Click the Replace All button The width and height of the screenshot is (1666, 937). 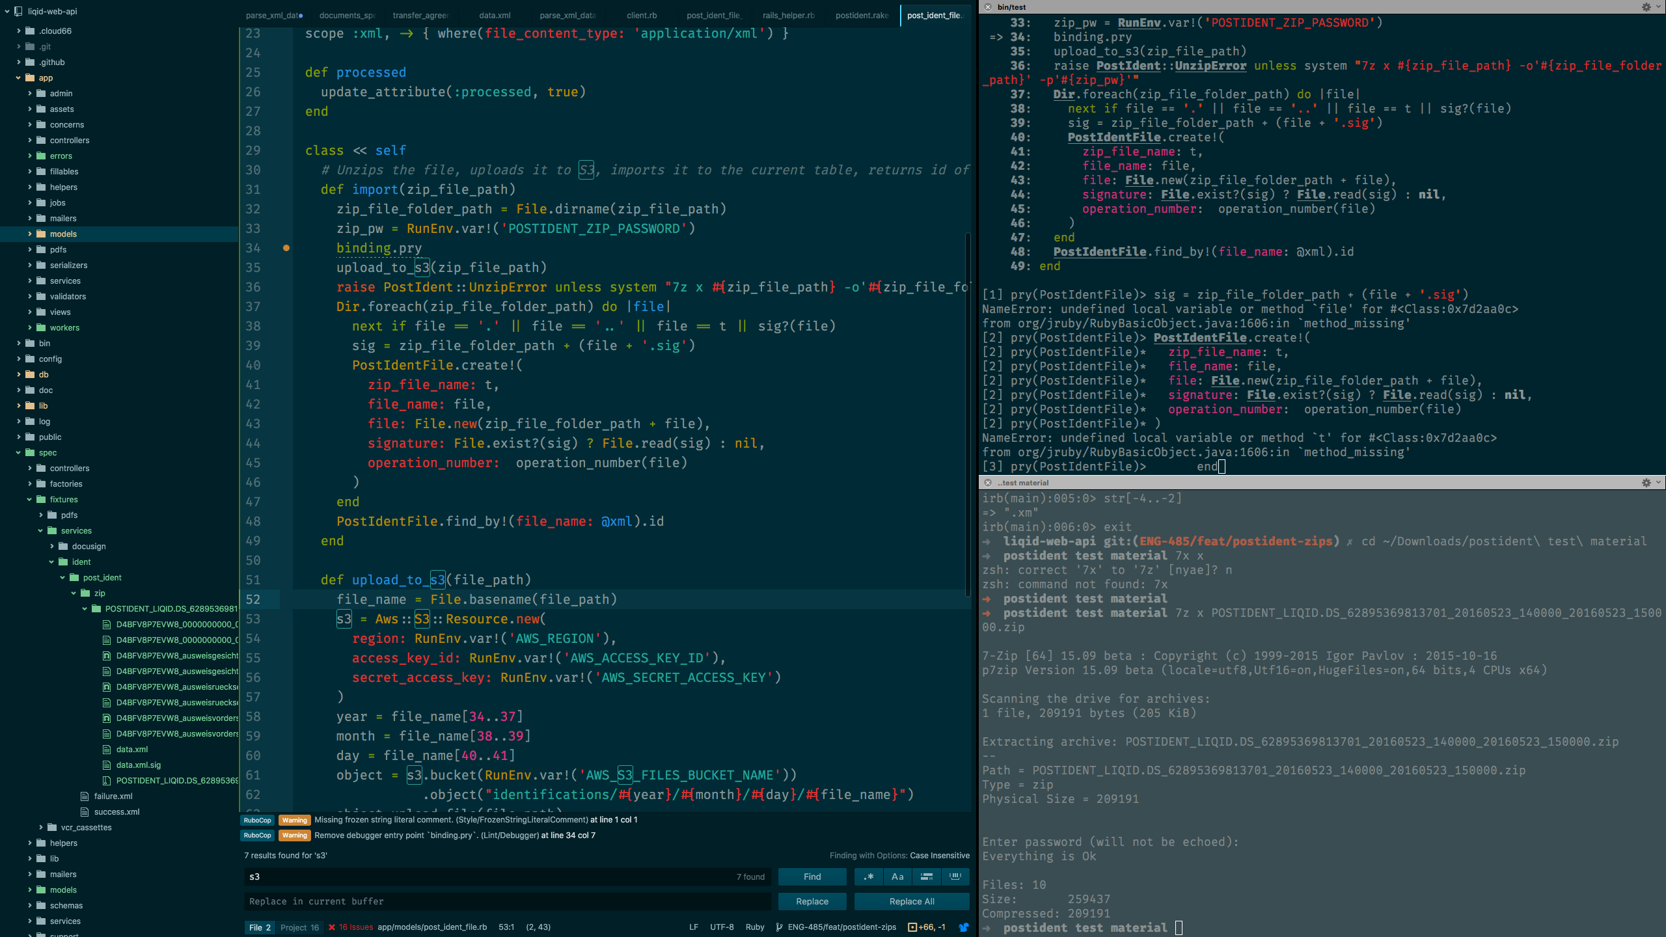point(911,901)
